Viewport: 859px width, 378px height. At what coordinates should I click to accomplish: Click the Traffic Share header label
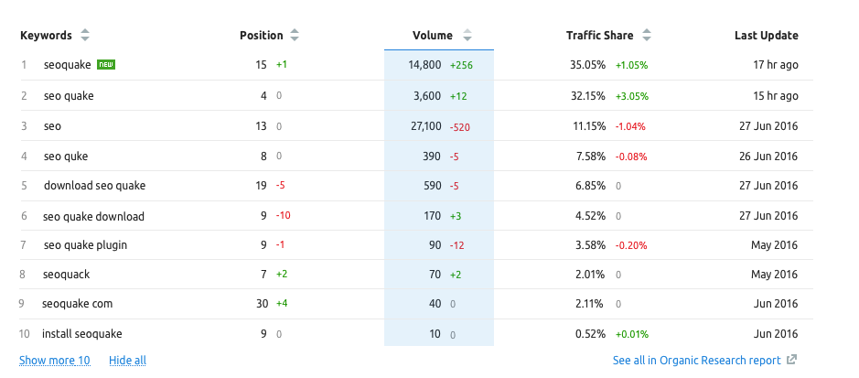click(600, 36)
